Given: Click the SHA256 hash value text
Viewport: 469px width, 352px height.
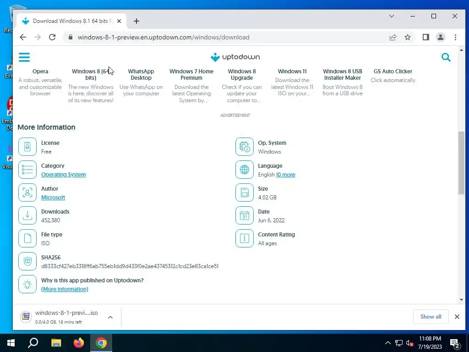Looking at the screenshot, I should pos(130,266).
